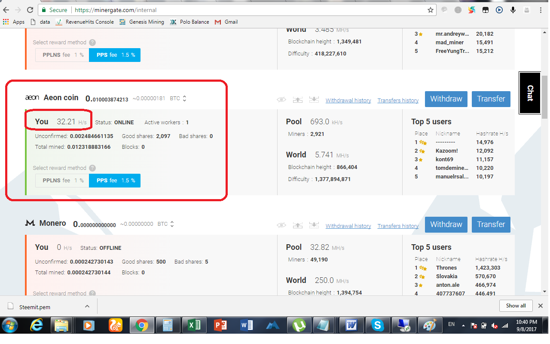Click Transfer button for Aeon coin
The height and width of the screenshot is (344, 550).
491,99
